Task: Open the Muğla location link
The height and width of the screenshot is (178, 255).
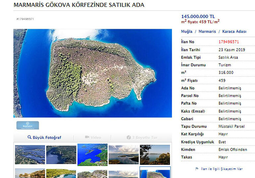Action: tap(187, 31)
